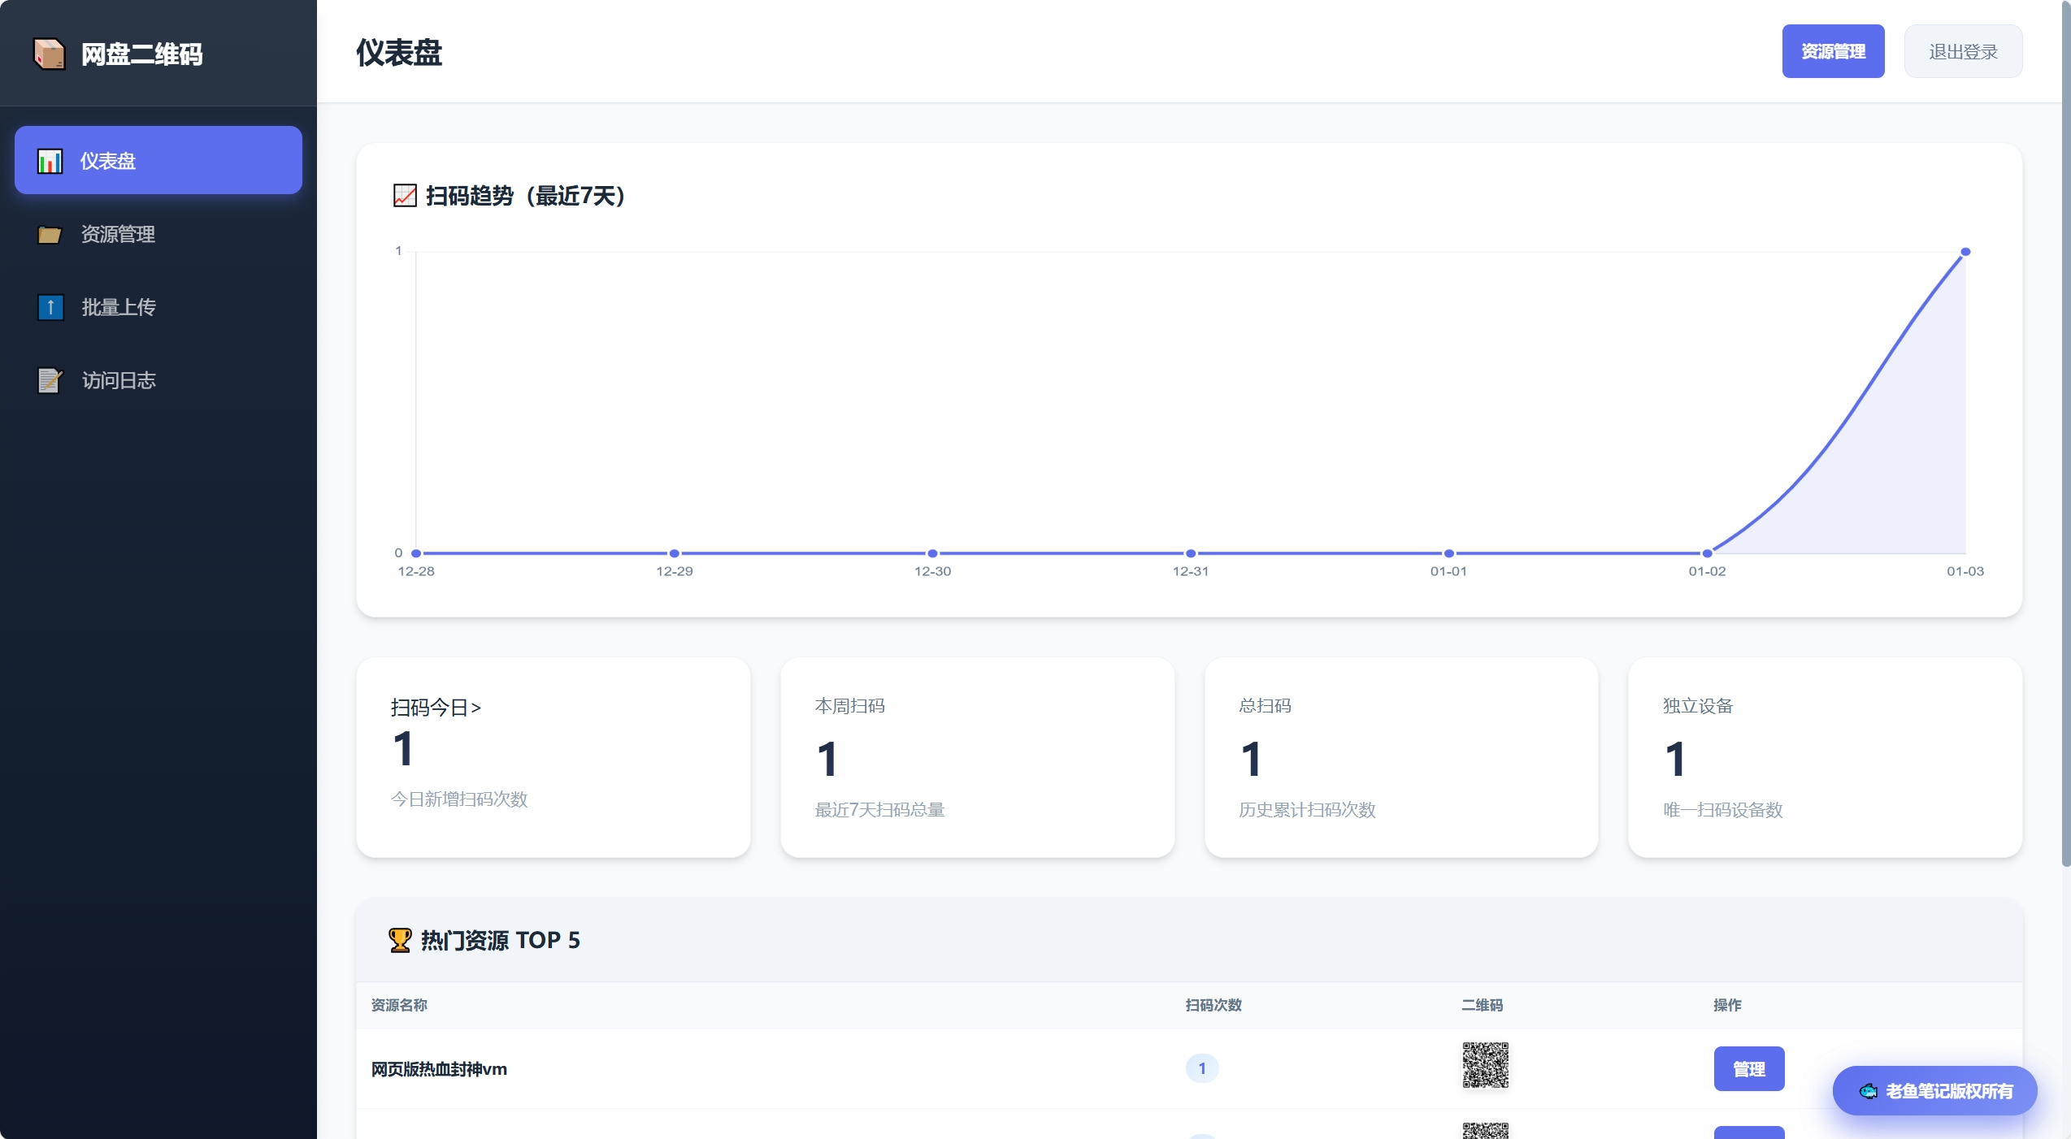Click the 退出登录 button
This screenshot has height=1139, width=2071.
pos(1963,51)
